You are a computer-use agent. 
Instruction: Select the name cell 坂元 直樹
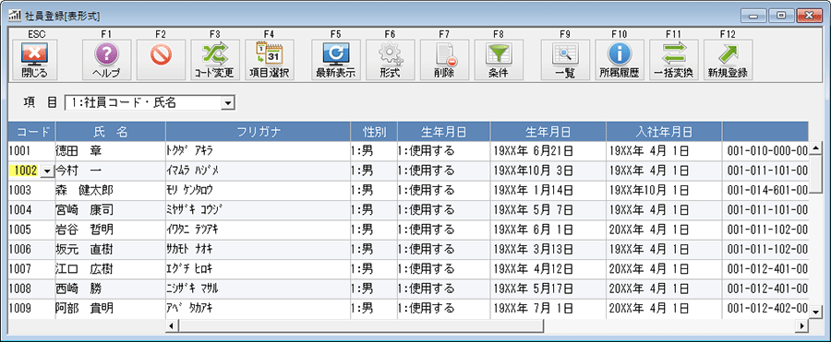[x=110, y=249]
